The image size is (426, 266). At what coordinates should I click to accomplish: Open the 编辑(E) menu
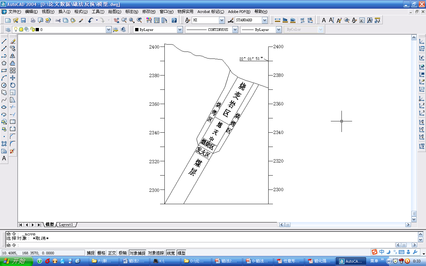tap(31, 12)
